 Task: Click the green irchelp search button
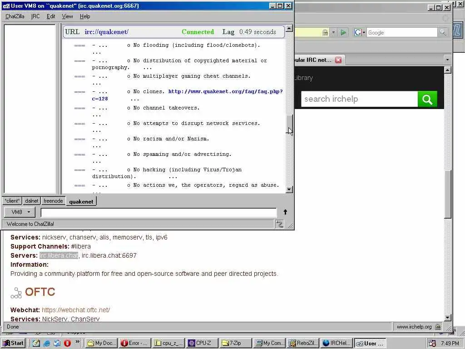click(427, 99)
